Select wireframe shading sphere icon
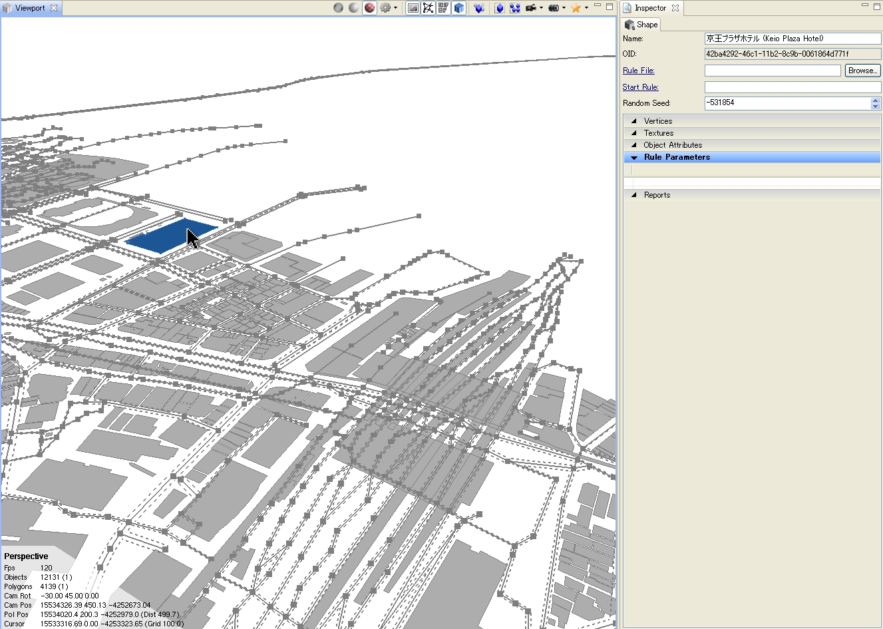Screen dimensions: 883x629 click(x=339, y=8)
